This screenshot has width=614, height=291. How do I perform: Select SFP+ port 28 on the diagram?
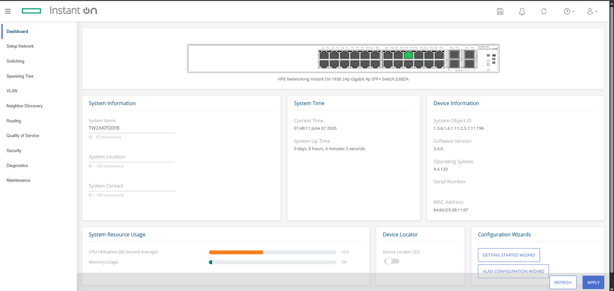470,64
